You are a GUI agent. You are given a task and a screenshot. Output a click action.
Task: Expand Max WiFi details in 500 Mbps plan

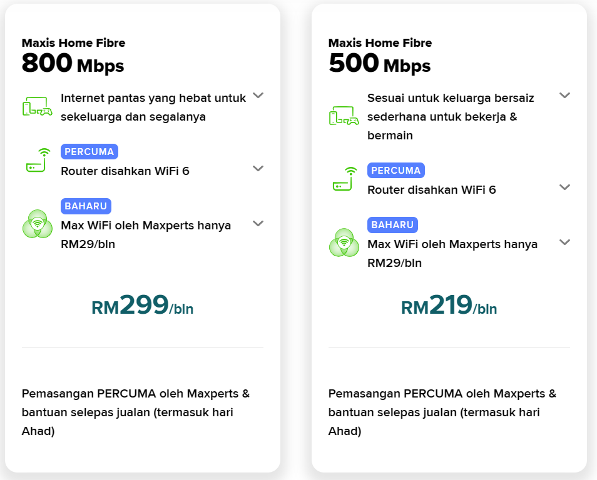pyautogui.click(x=564, y=242)
